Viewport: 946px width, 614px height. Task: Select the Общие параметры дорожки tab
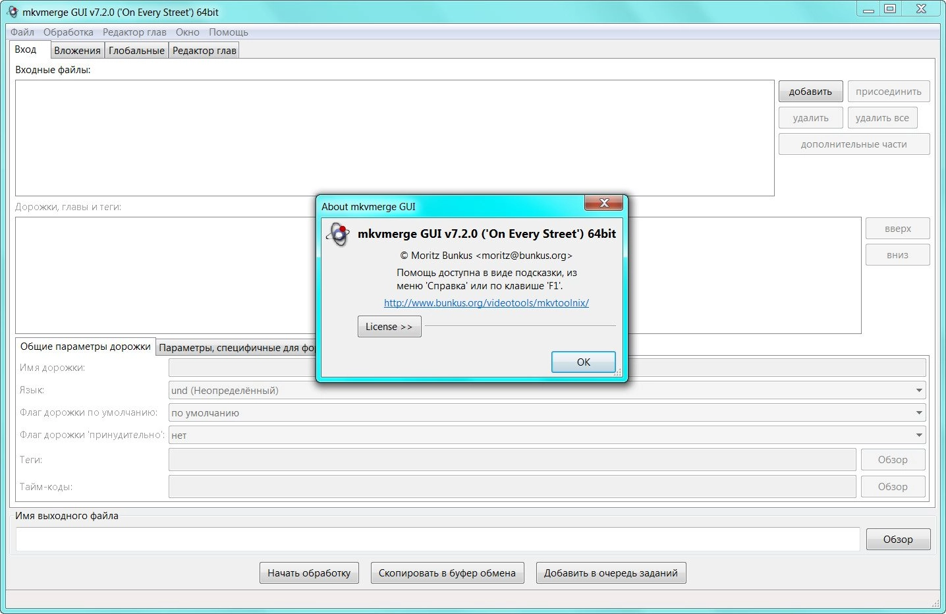click(x=86, y=347)
